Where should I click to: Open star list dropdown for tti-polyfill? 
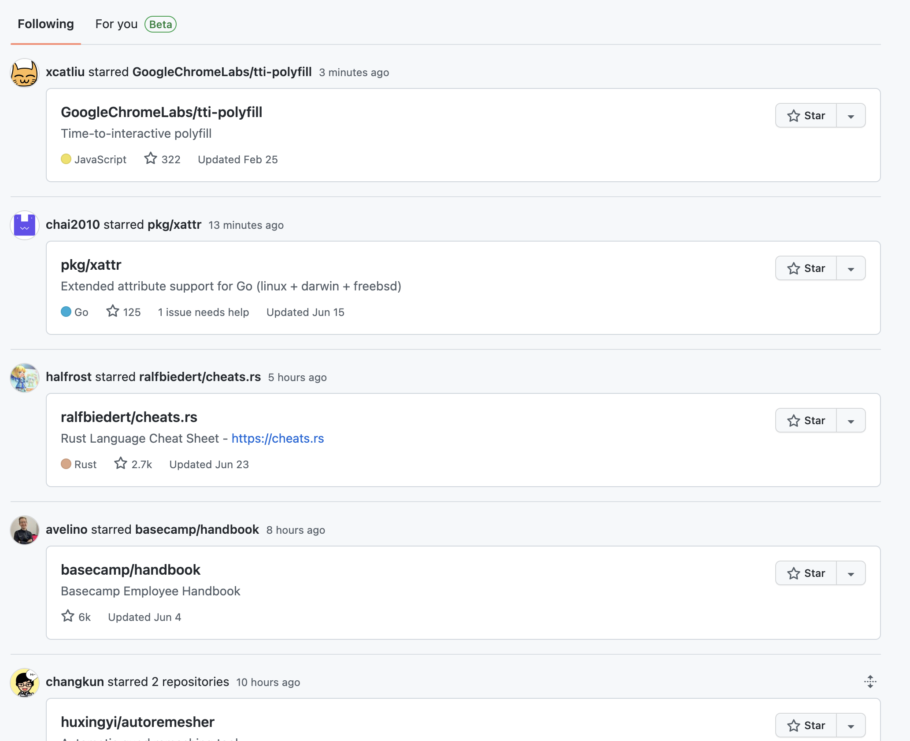point(851,116)
